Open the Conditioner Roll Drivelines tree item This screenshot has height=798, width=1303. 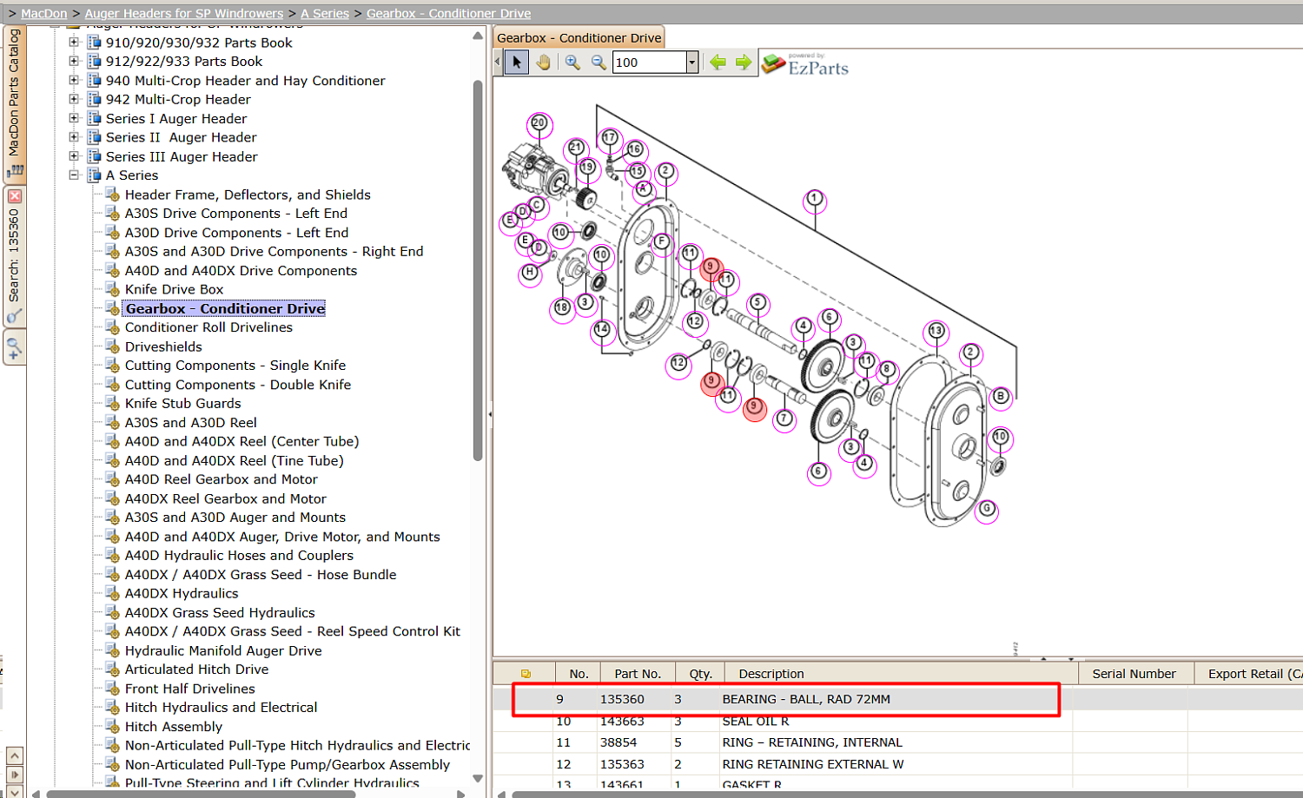208,327
